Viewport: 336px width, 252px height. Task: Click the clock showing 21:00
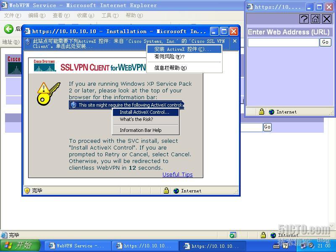[x=324, y=246]
